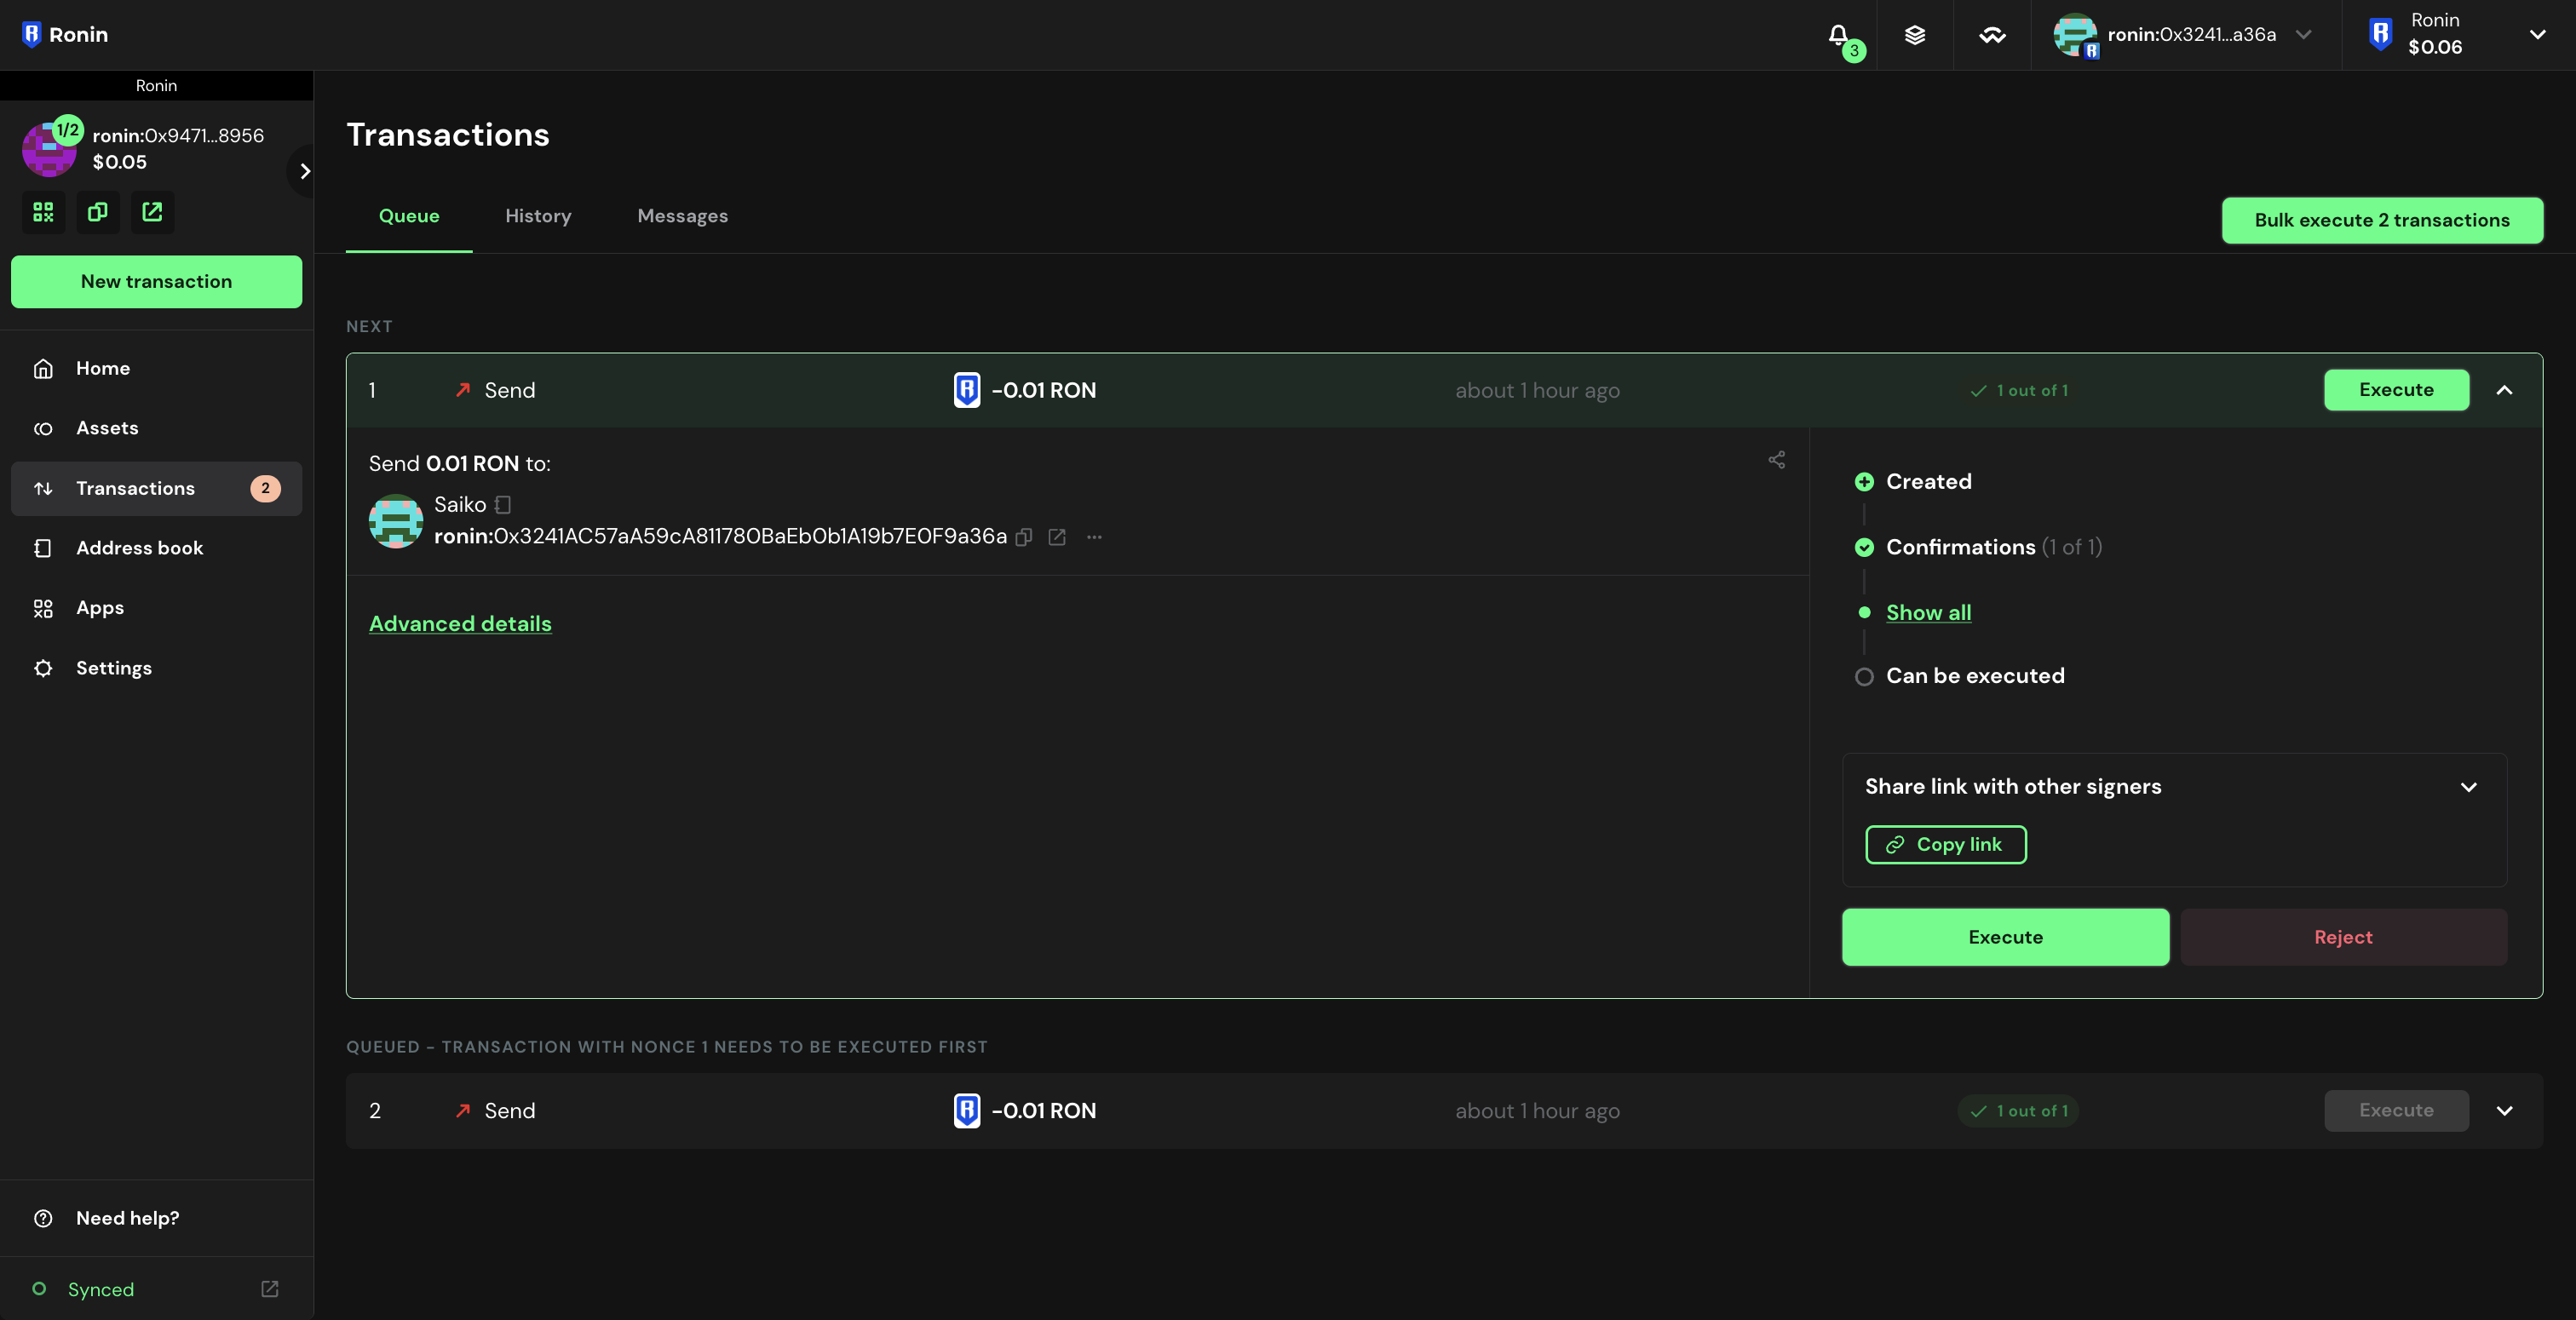This screenshot has width=2576, height=1320.
Task: Expand transaction 2 with the chevron
Action: pos(2504,1111)
